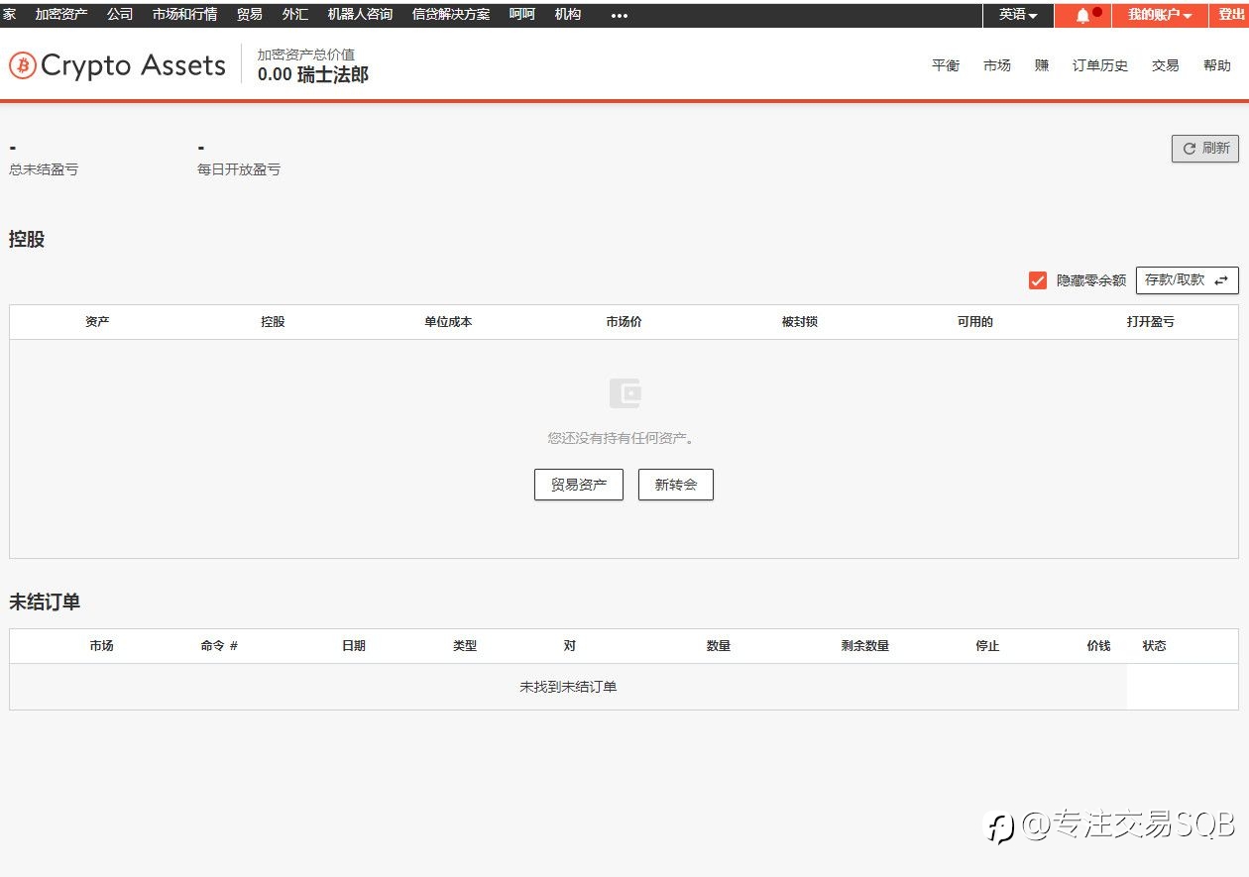
Task: Click the 登出 logout button
Action: coord(1231,15)
